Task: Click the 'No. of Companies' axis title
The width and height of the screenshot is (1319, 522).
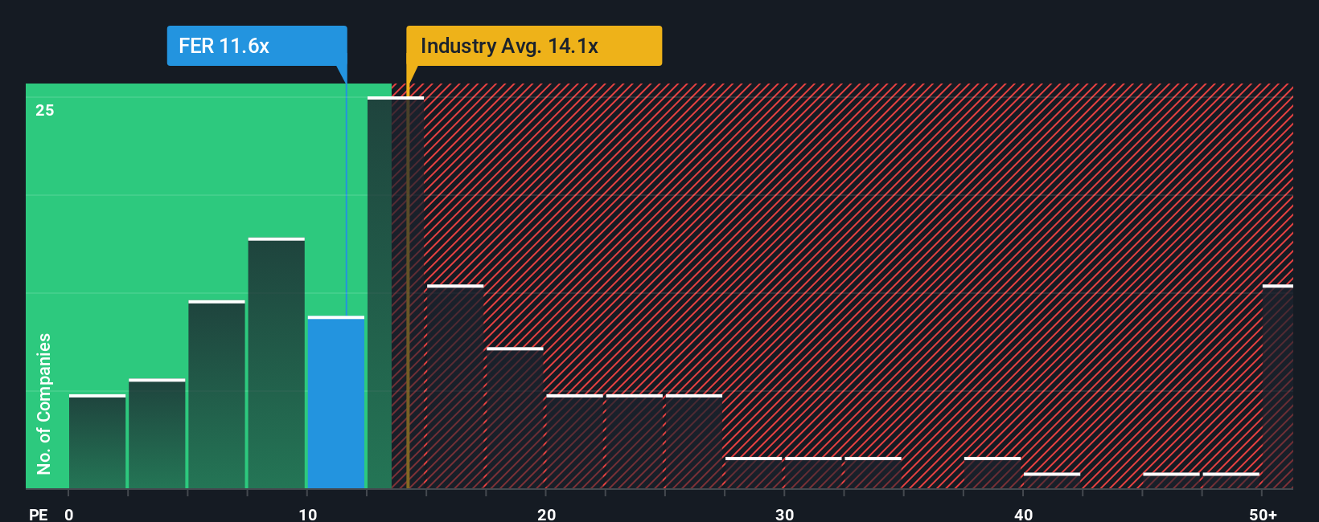Action: [x=43, y=403]
